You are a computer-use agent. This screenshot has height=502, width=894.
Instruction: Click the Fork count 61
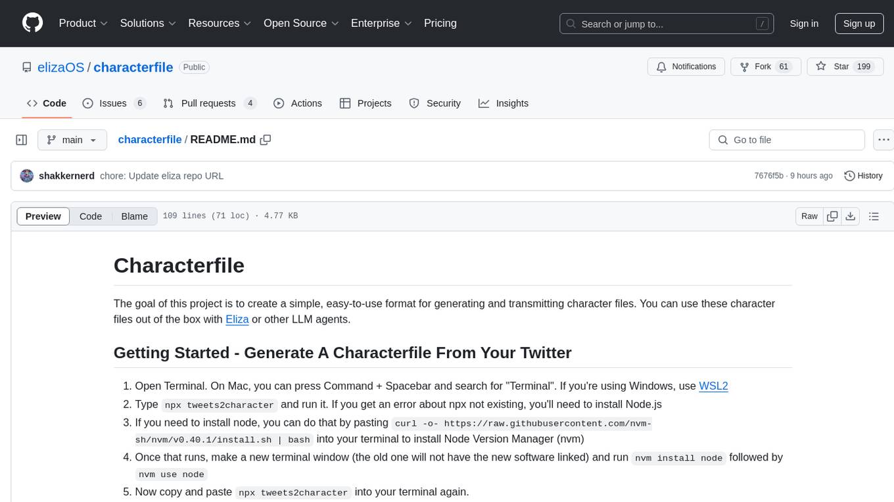coord(783,67)
